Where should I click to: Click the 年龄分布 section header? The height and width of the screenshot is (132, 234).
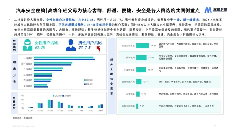coord(14,103)
